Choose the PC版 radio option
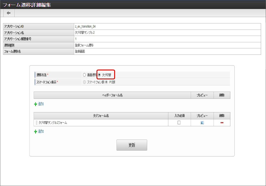Screen dimensions: 266x186 pyautogui.click(x=106, y=82)
